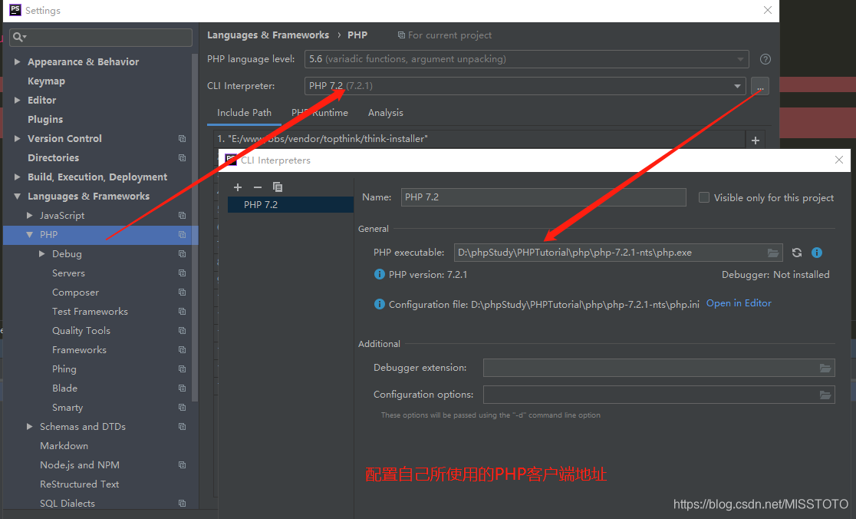Add an include path with plus button
Screen dimensions: 856x519
(x=756, y=140)
